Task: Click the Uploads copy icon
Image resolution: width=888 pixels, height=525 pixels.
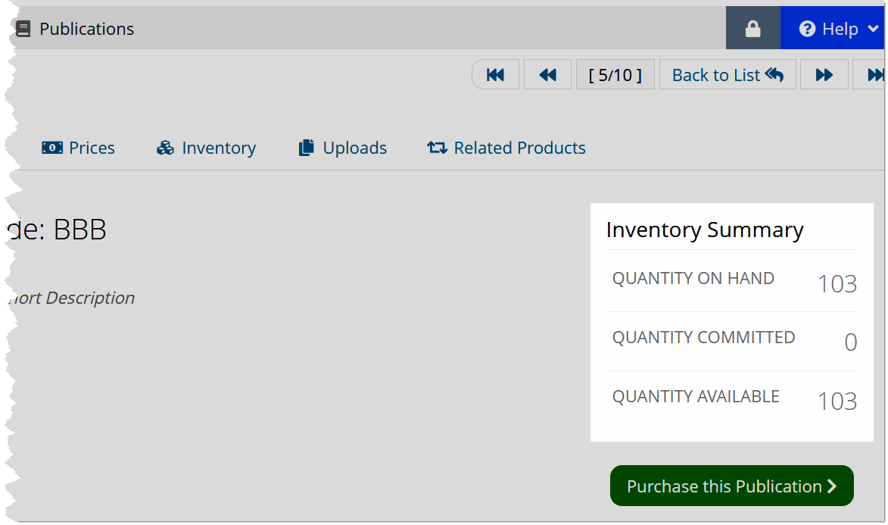Action: tap(307, 148)
